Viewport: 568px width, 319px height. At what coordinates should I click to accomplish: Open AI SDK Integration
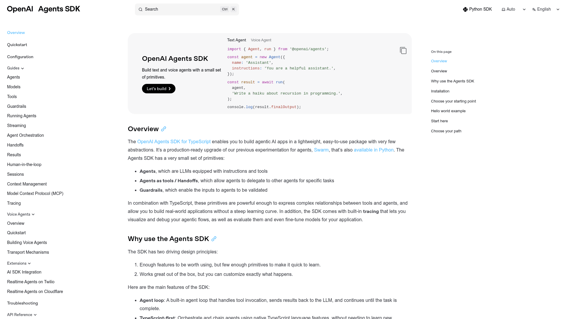(x=24, y=272)
